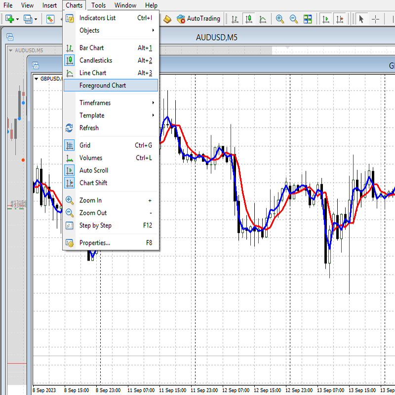Viewport: 395px width, 395px height.
Task: Click the tile windows toolbar icon
Action: [308, 19]
